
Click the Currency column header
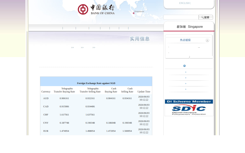tap(46, 92)
